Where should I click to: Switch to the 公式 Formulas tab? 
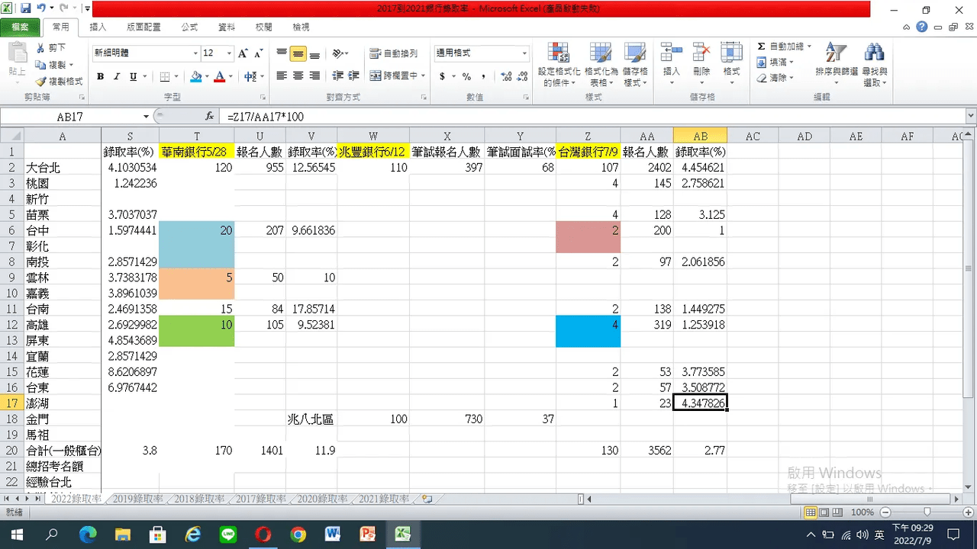point(189,27)
